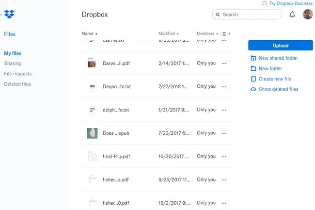
Task: Click the final-P...y.pdf thumbnail
Action: (92, 157)
